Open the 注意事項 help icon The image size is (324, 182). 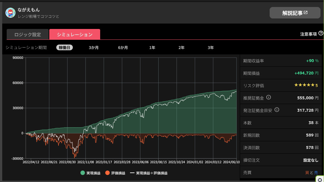coord(321,33)
